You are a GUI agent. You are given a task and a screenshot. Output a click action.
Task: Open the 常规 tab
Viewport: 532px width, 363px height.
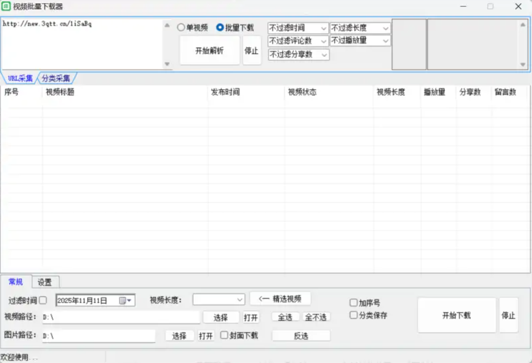pyautogui.click(x=16, y=282)
